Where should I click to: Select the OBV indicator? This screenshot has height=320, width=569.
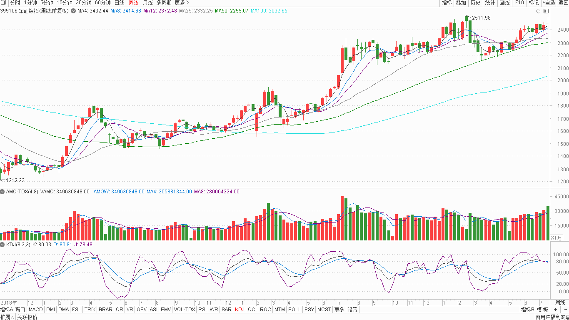coord(142,310)
